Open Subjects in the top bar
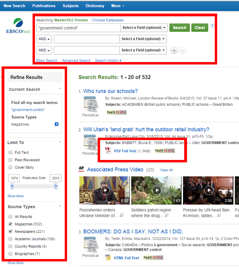Image resolution: width=239 pixels, height=267 pixels. click(x=71, y=6)
